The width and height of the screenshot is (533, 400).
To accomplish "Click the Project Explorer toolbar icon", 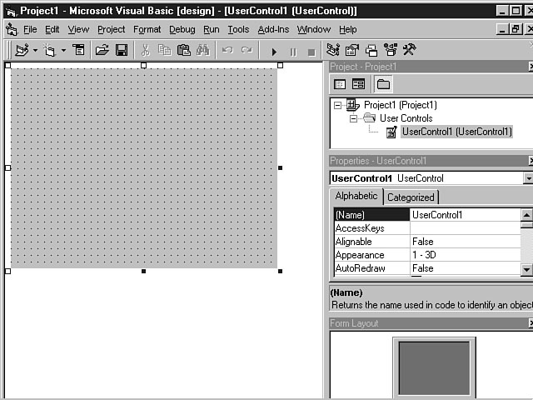I will pos(333,51).
